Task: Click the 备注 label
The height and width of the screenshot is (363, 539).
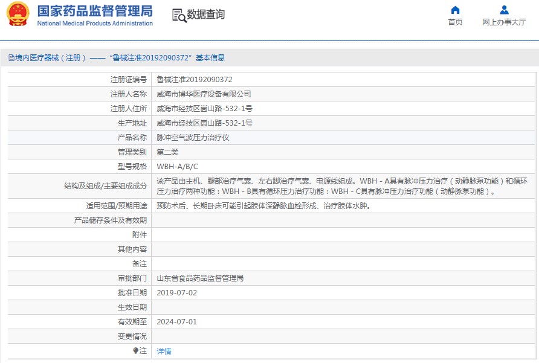Action: point(140,264)
